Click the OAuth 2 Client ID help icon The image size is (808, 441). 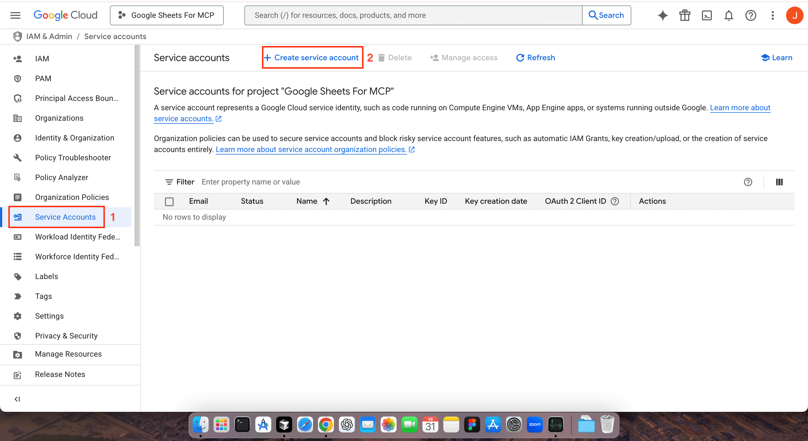615,201
